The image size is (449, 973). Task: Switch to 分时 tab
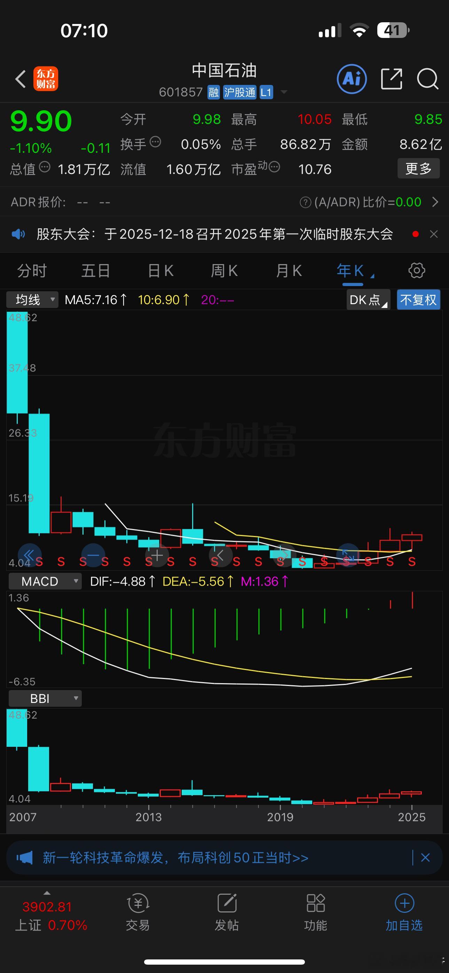coord(32,271)
